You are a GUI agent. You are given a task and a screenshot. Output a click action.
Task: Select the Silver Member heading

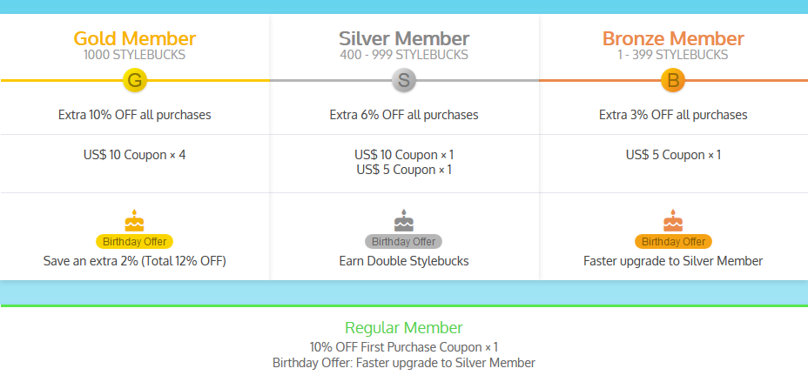coord(404,38)
